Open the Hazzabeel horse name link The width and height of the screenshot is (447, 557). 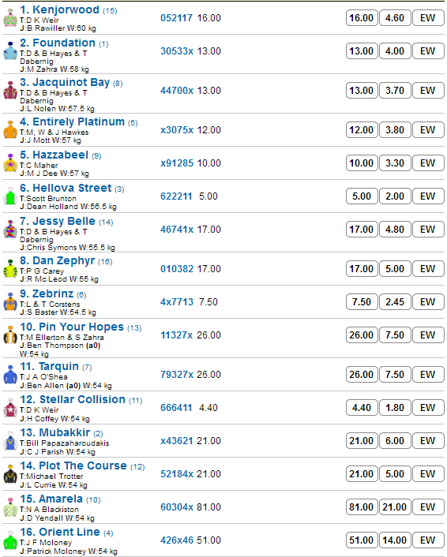pos(54,155)
